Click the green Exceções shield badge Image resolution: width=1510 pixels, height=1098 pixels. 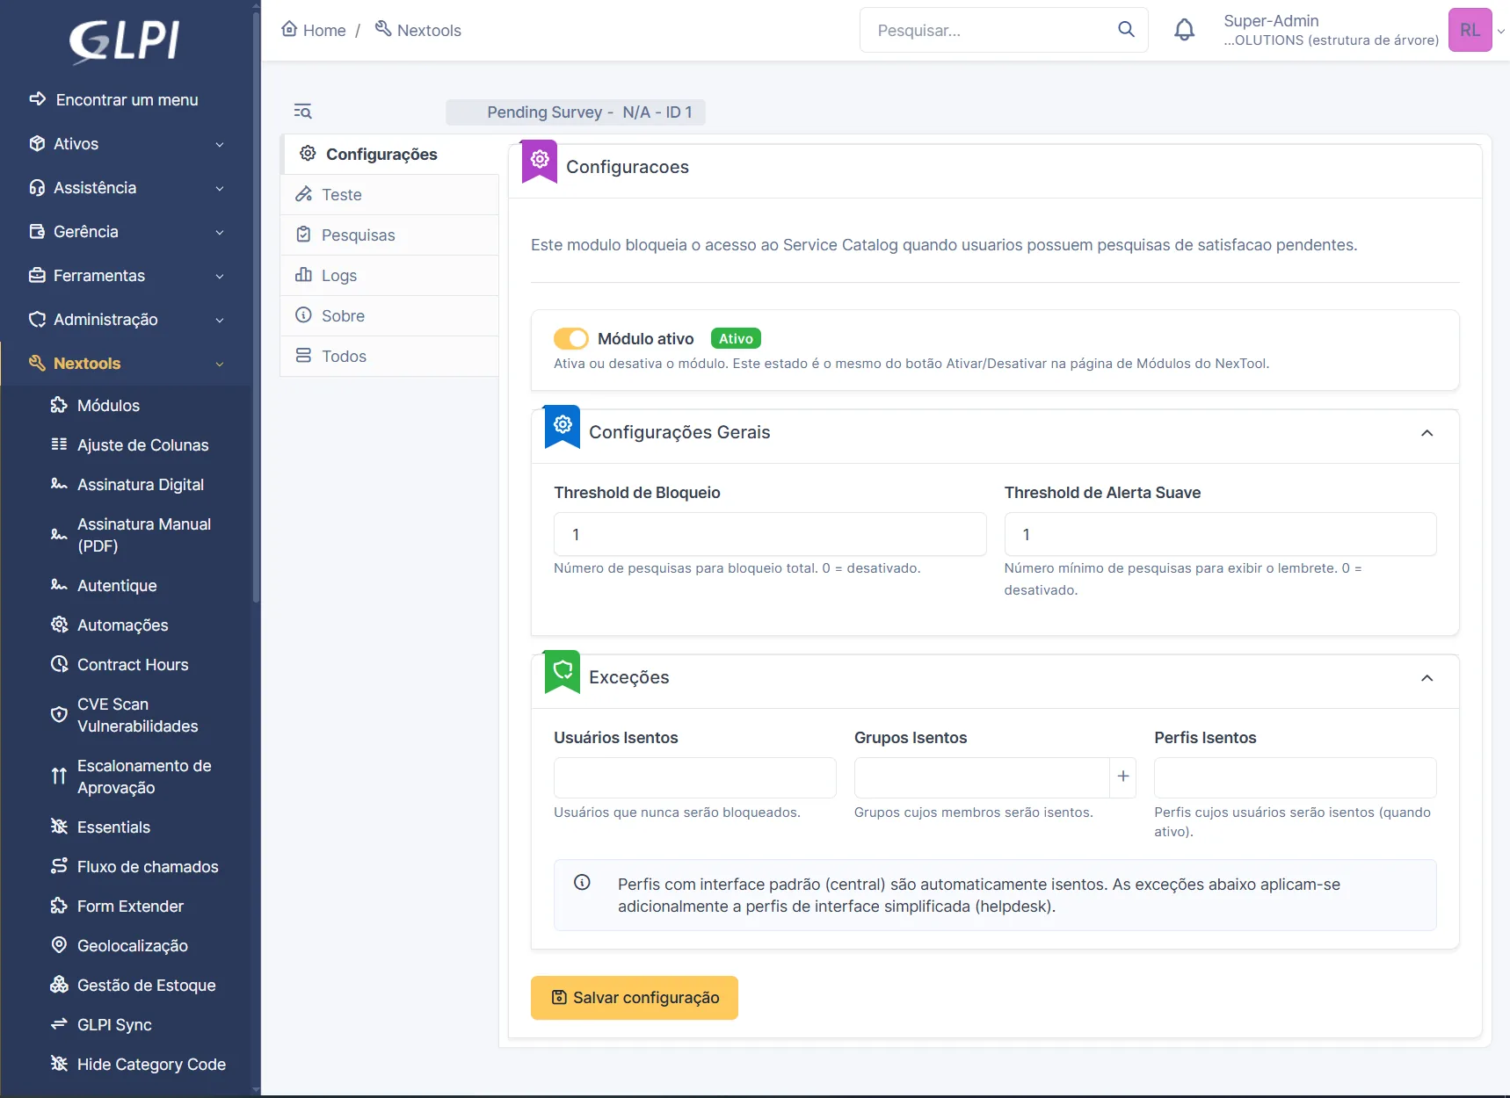tap(563, 670)
